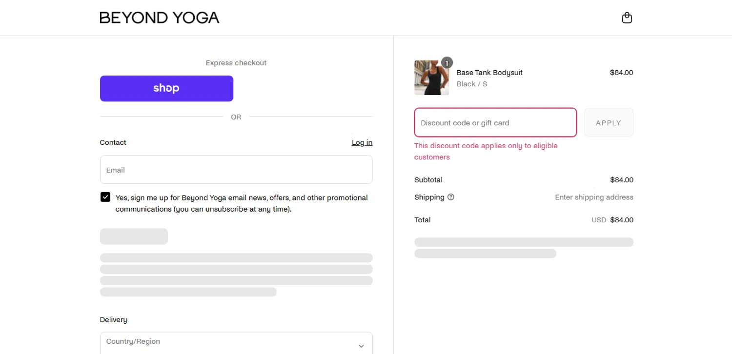Click the Delivery section heading
Image resolution: width=732 pixels, height=354 pixels.
point(114,320)
